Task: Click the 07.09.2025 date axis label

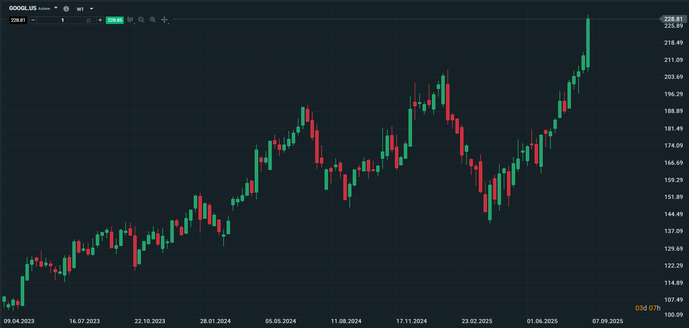Action: pos(608,321)
